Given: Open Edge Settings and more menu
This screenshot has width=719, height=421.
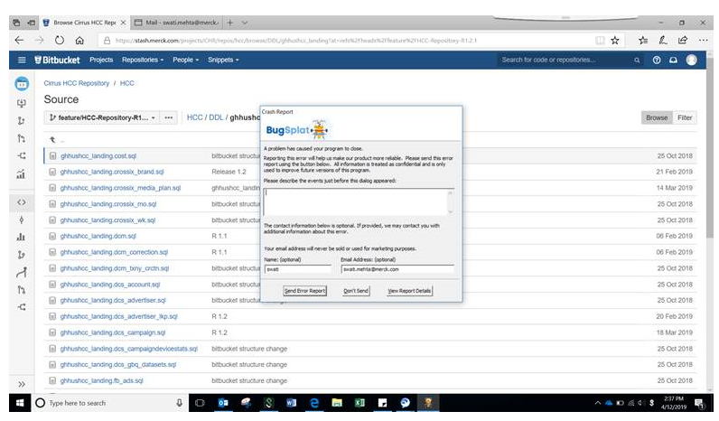Looking at the screenshot, I should pos(704,41).
